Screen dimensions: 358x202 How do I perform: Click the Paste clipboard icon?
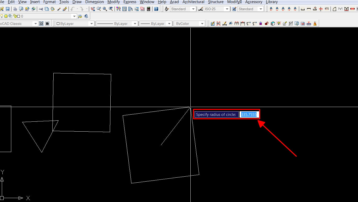coord(53,9)
